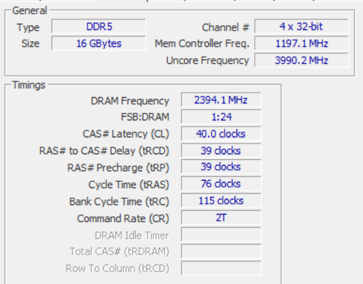Click the DRAM Frequency label
Screen dimensions: 363x284
130,101
